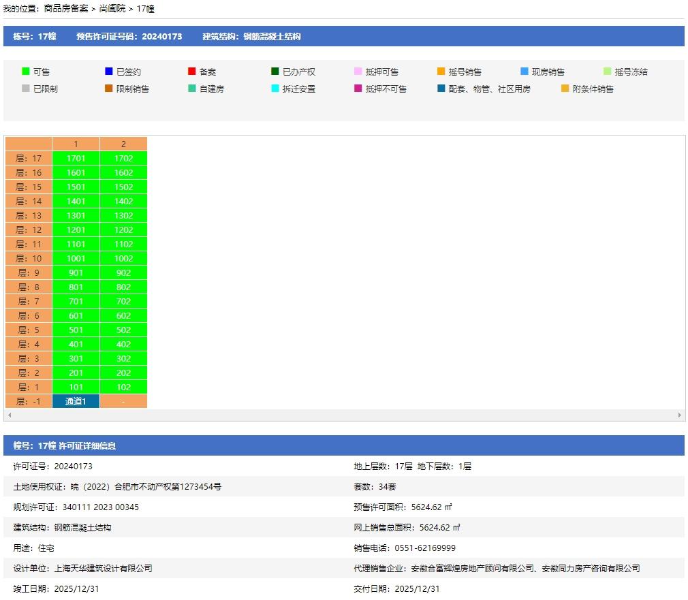Click the red 备案 legend swatch
Screen dimensions: 688x600
point(191,72)
